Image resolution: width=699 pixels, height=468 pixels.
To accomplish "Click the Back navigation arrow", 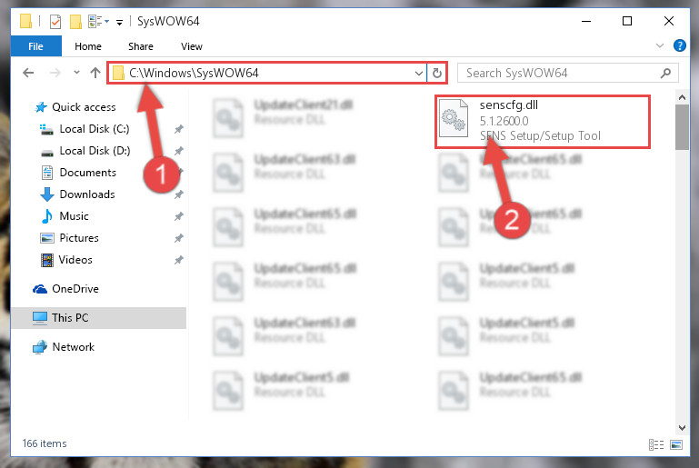I will [x=28, y=73].
